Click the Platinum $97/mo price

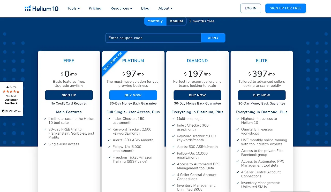coord(133,74)
